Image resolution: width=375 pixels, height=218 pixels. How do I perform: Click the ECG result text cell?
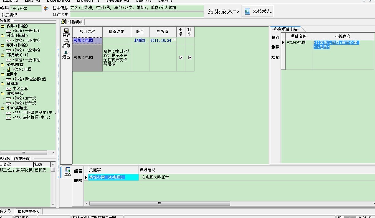(x=117, y=58)
